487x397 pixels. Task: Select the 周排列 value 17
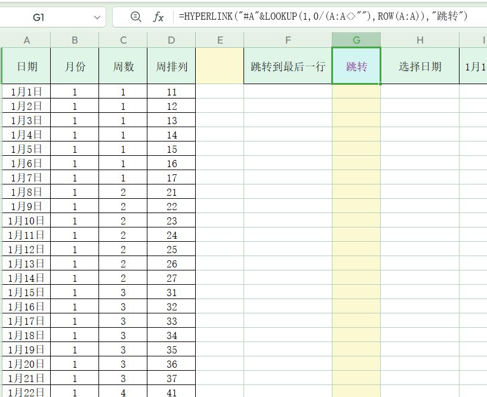point(171,178)
